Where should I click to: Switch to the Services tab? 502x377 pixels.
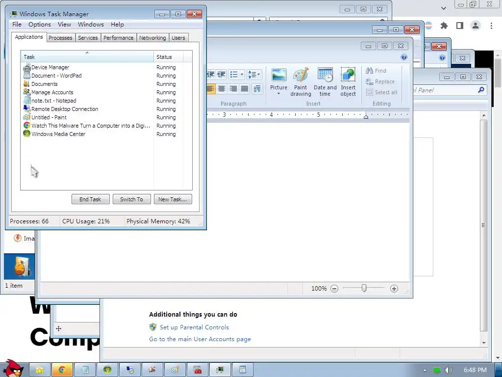pos(88,38)
